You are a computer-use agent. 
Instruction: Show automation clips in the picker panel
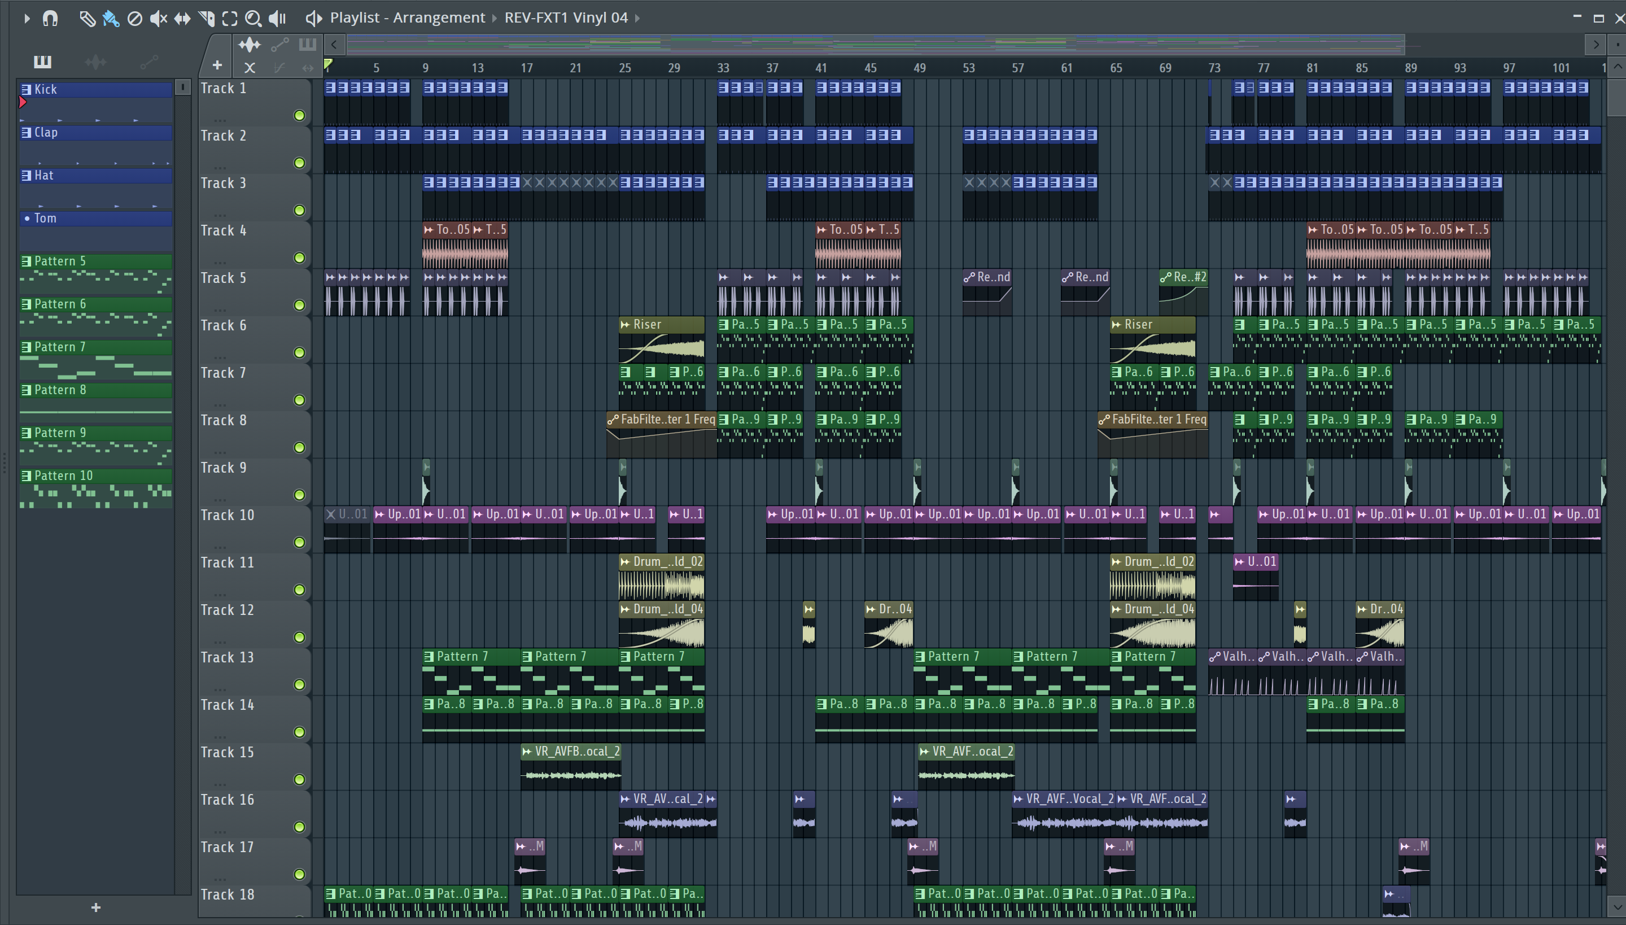pyautogui.click(x=148, y=62)
